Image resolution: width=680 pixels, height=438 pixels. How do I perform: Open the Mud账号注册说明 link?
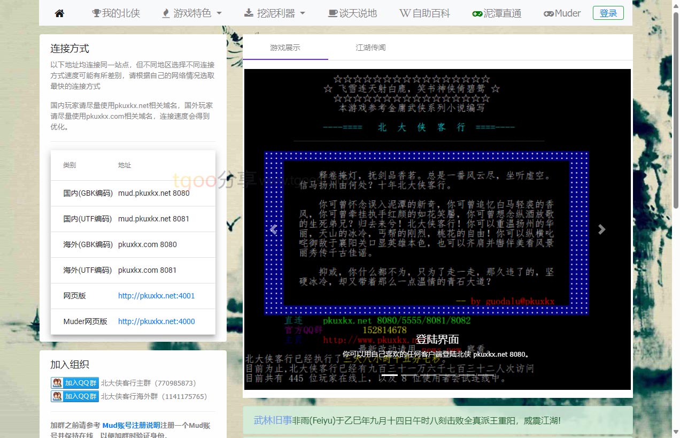131,425
